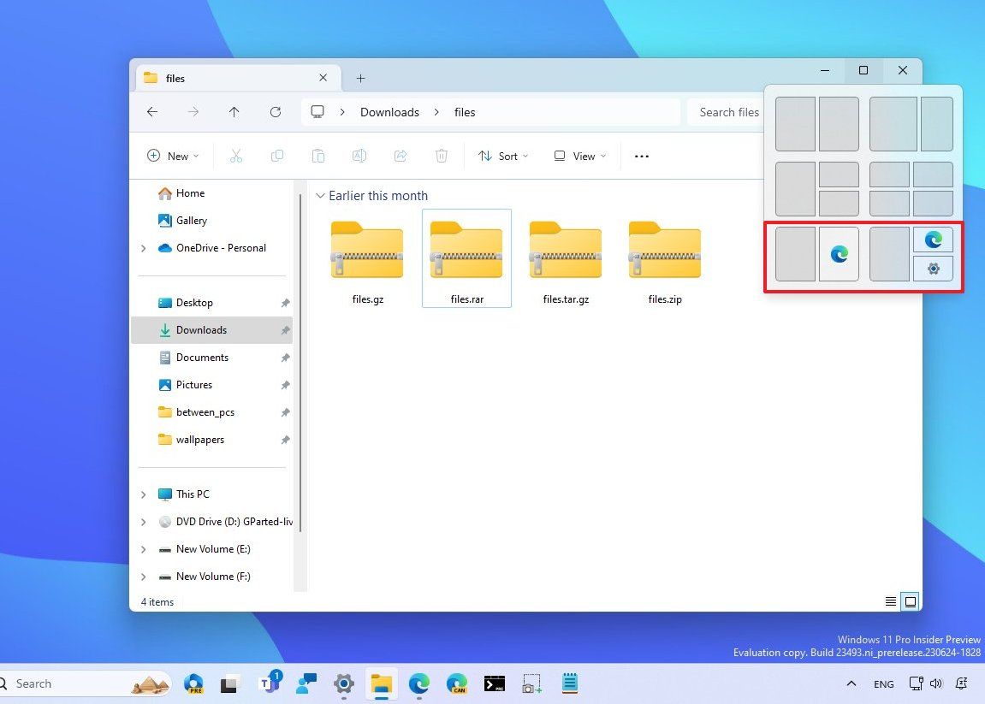Launch Microsoft Edge from the taskbar
Image resolution: width=985 pixels, height=704 pixels.
click(418, 683)
